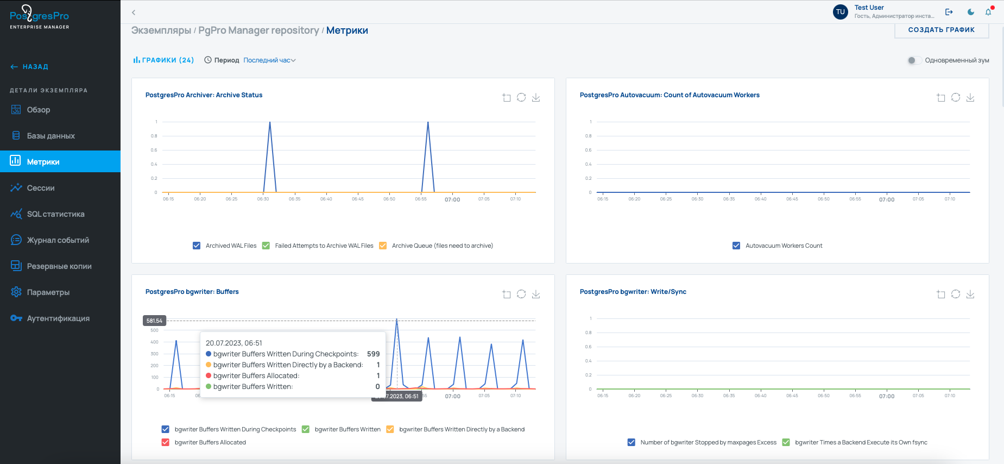This screenshot has width=1004, height=464.
Task: Click the first Archive Status peak at 06:30
Action: click(270, 122)
